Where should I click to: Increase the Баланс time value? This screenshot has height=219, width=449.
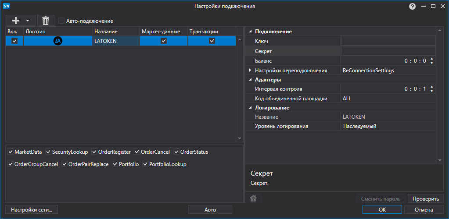(432, 59)
